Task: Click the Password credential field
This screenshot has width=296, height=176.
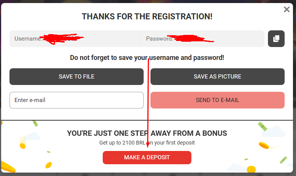Action: [x=203, y=39]
